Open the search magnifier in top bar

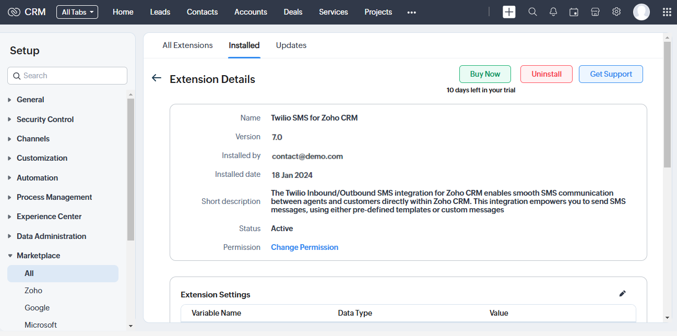click(x=532, y=12)
